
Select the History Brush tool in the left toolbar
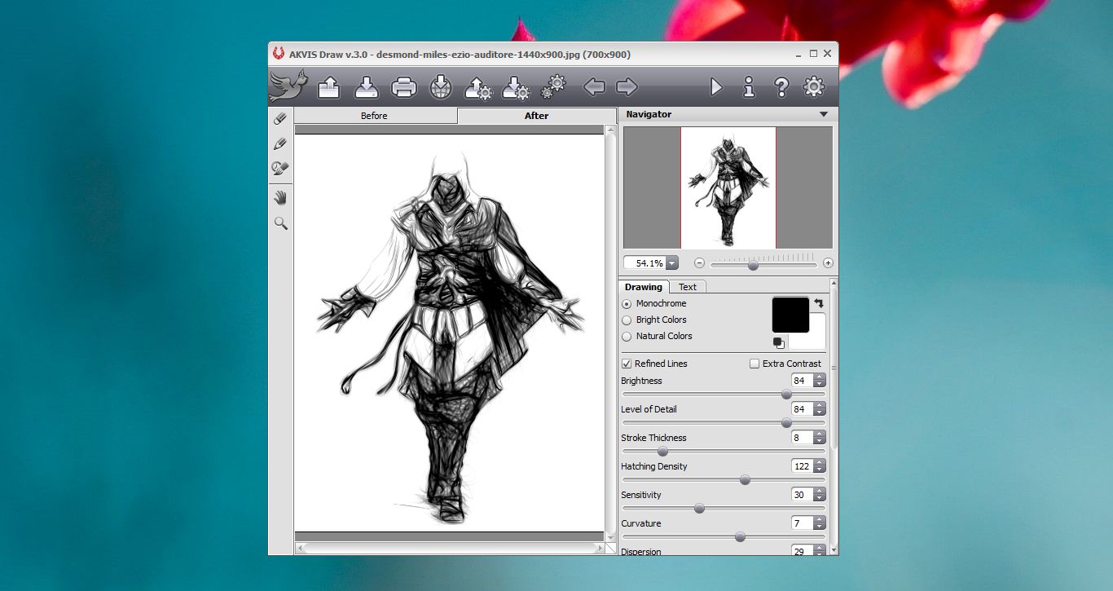point(281,169)
